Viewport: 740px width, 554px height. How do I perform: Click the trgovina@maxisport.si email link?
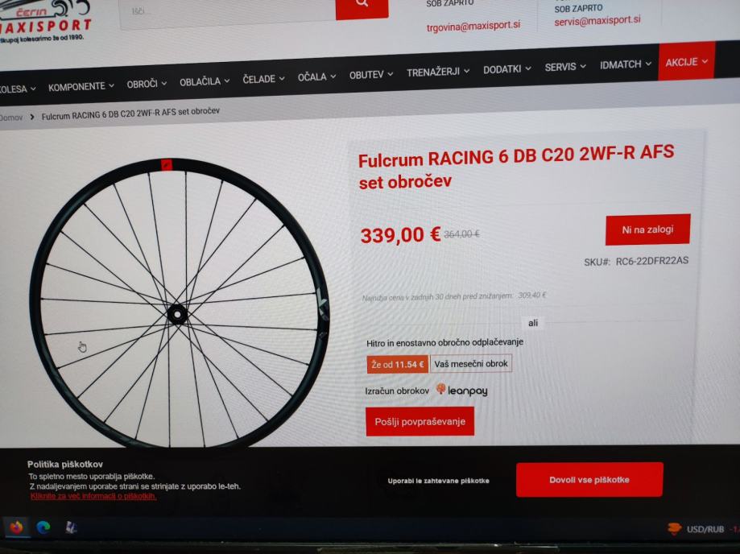point(473,27)
